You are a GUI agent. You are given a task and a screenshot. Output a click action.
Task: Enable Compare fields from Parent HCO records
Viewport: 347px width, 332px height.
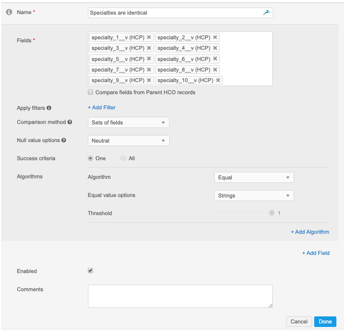tap(90, 93)
